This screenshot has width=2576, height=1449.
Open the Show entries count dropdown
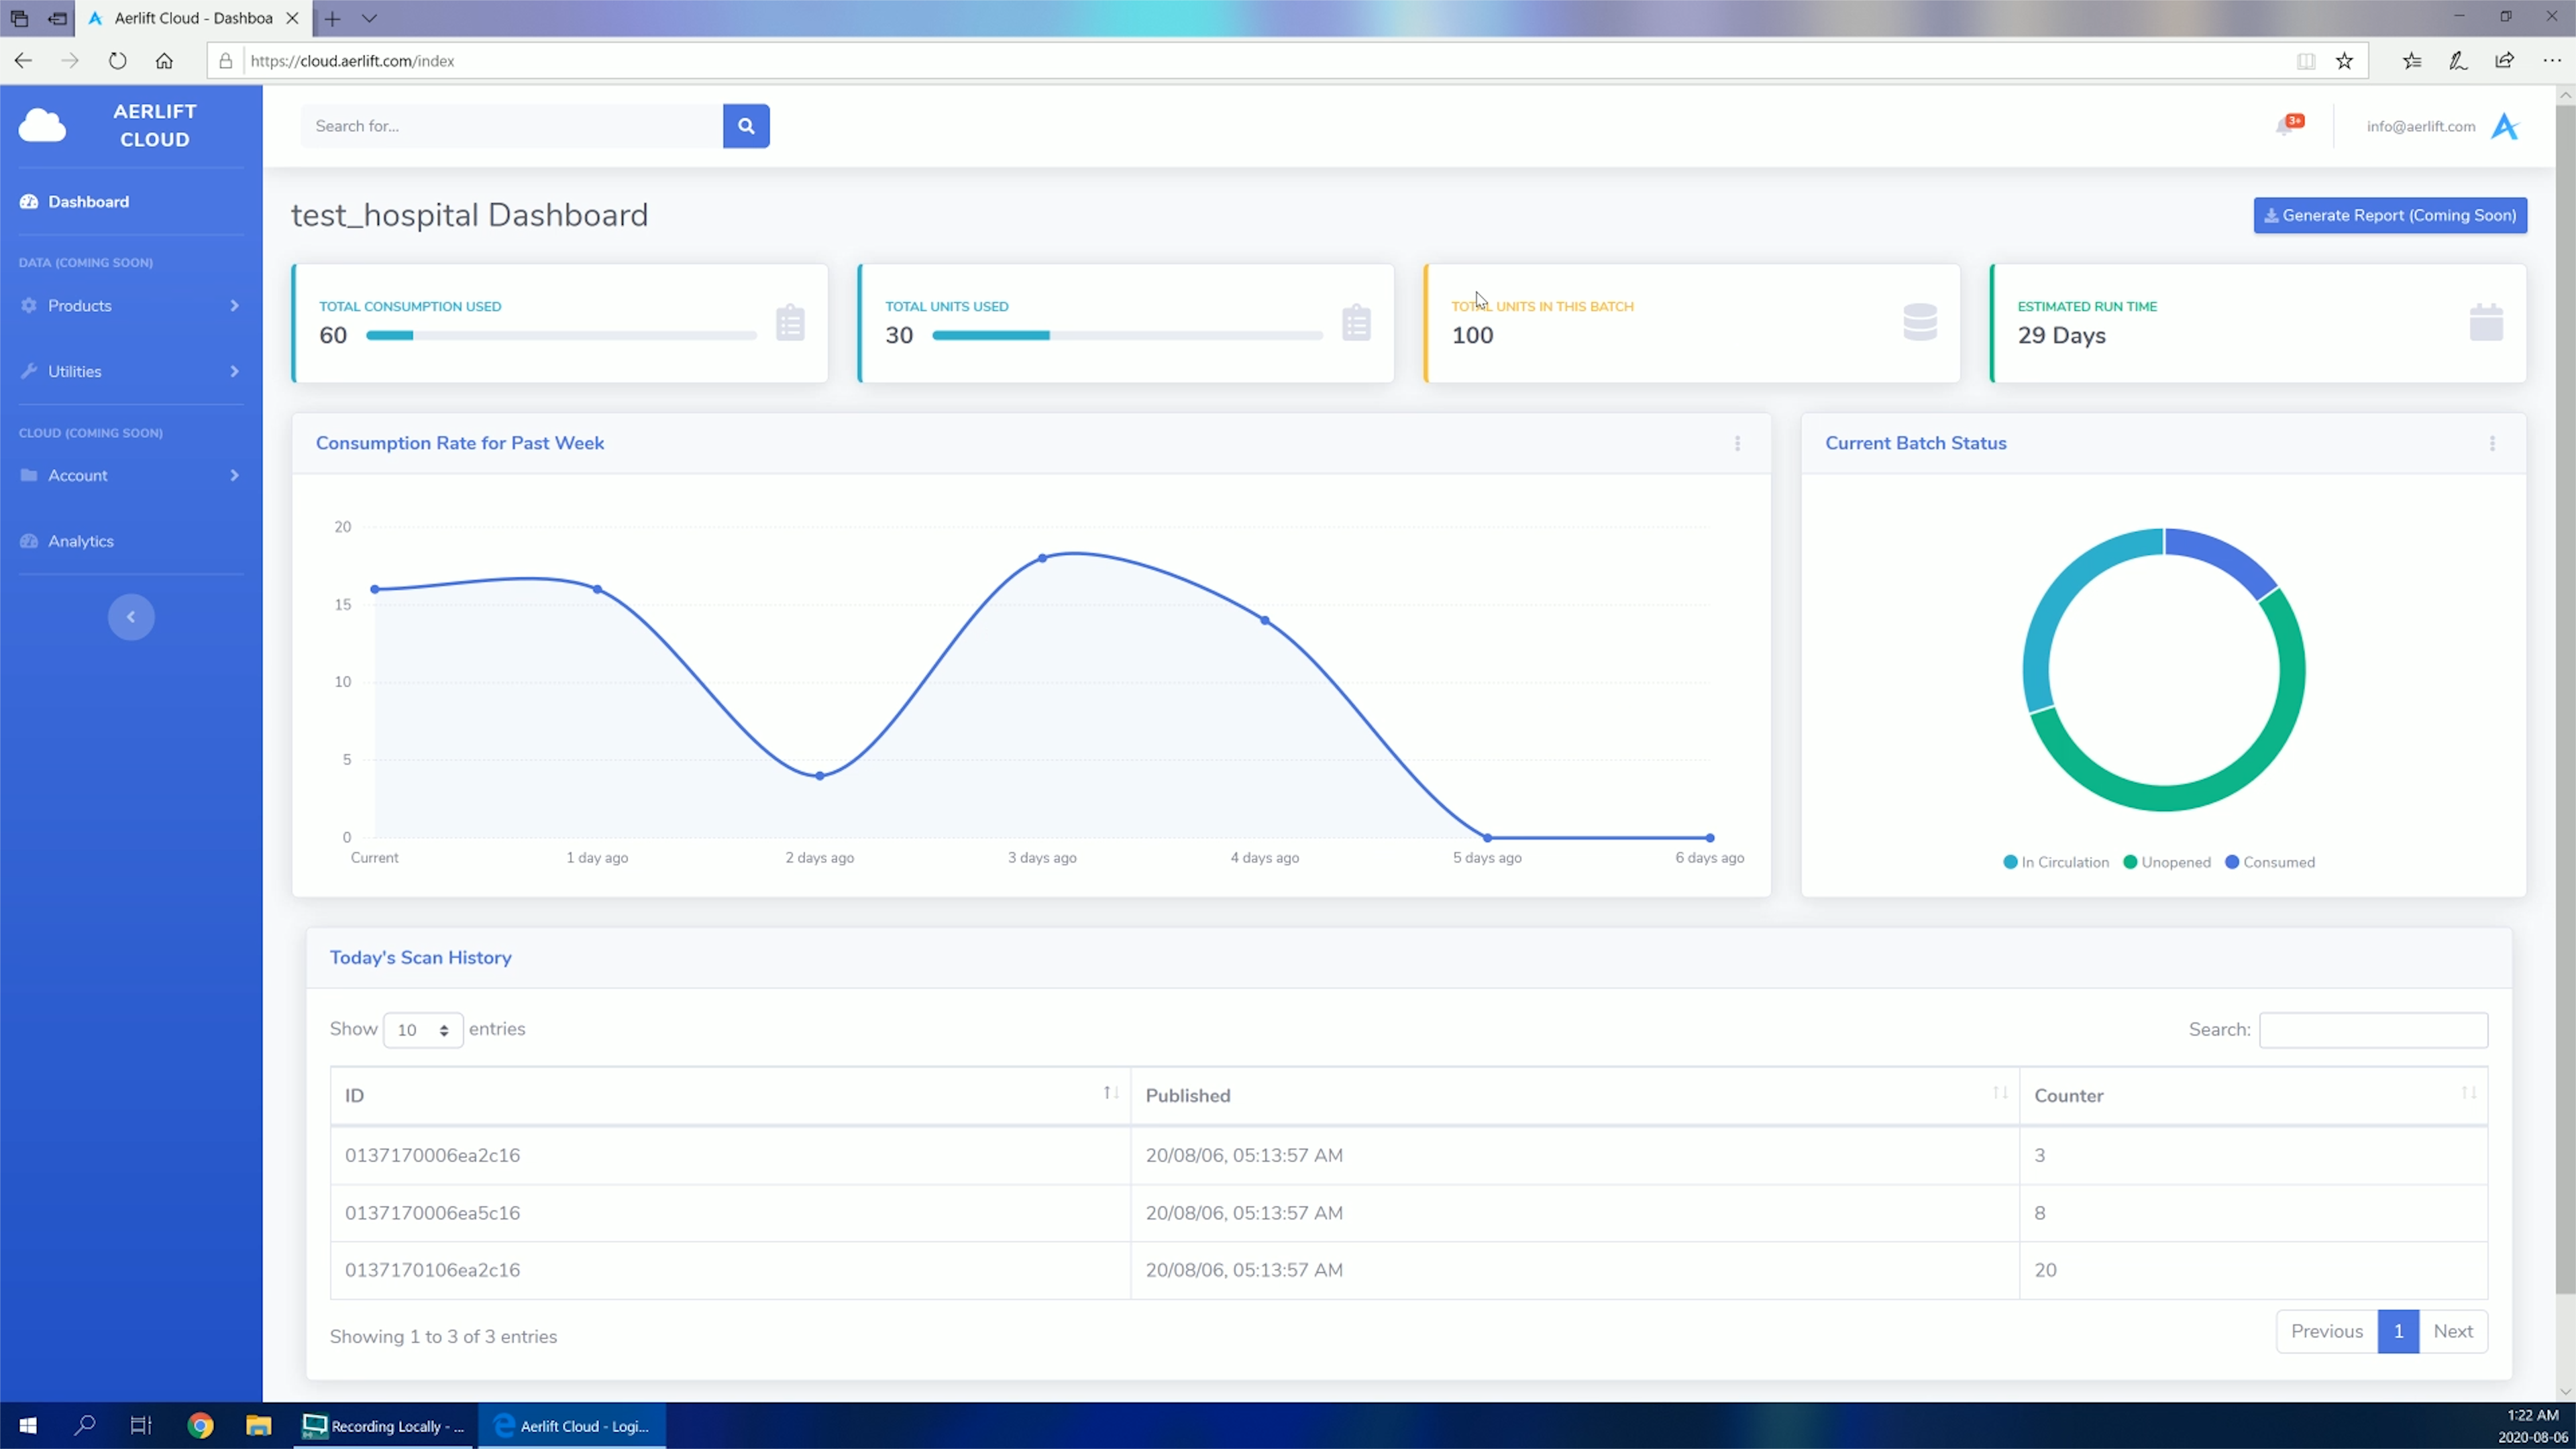(422, 1030)
